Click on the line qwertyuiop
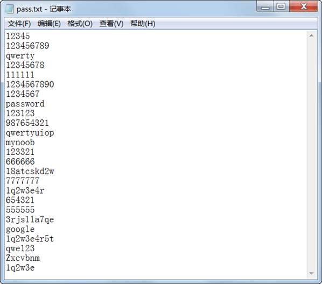The height and width of the screenshot is (284, 322). (30, 133)
